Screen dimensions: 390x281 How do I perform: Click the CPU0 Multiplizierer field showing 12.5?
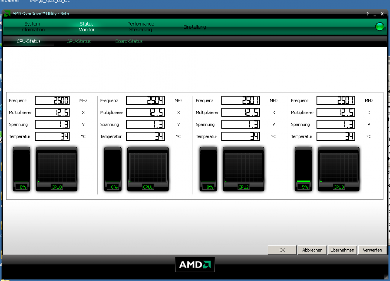(x=52, y=112)
